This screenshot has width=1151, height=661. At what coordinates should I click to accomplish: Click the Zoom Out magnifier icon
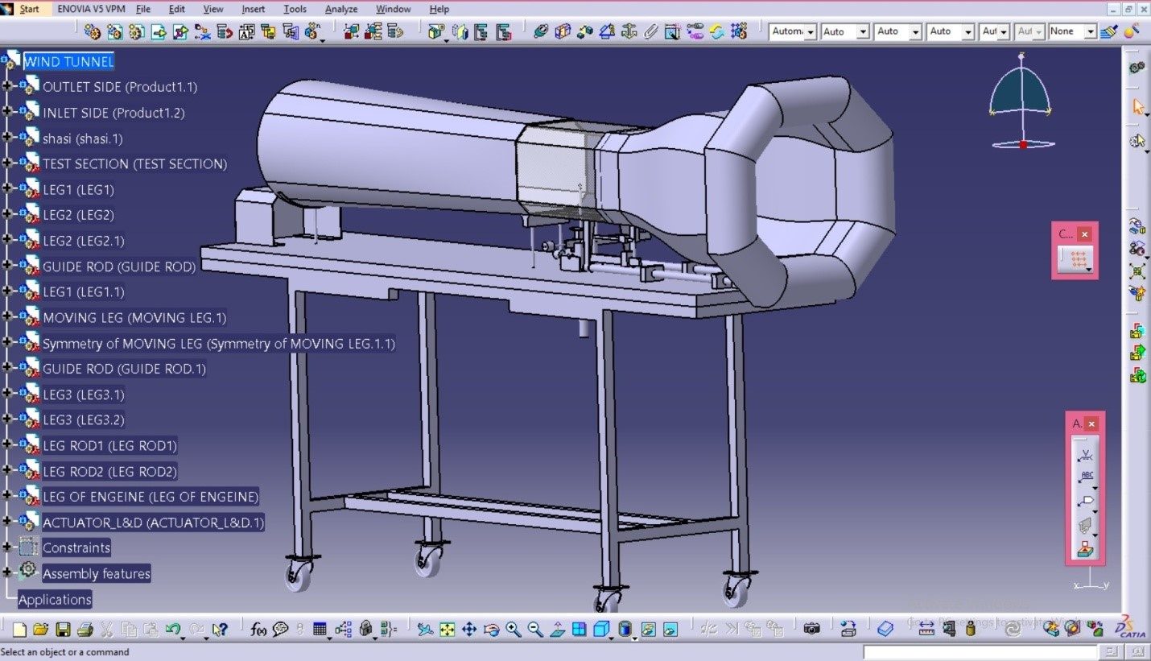[x=534, y=629]
